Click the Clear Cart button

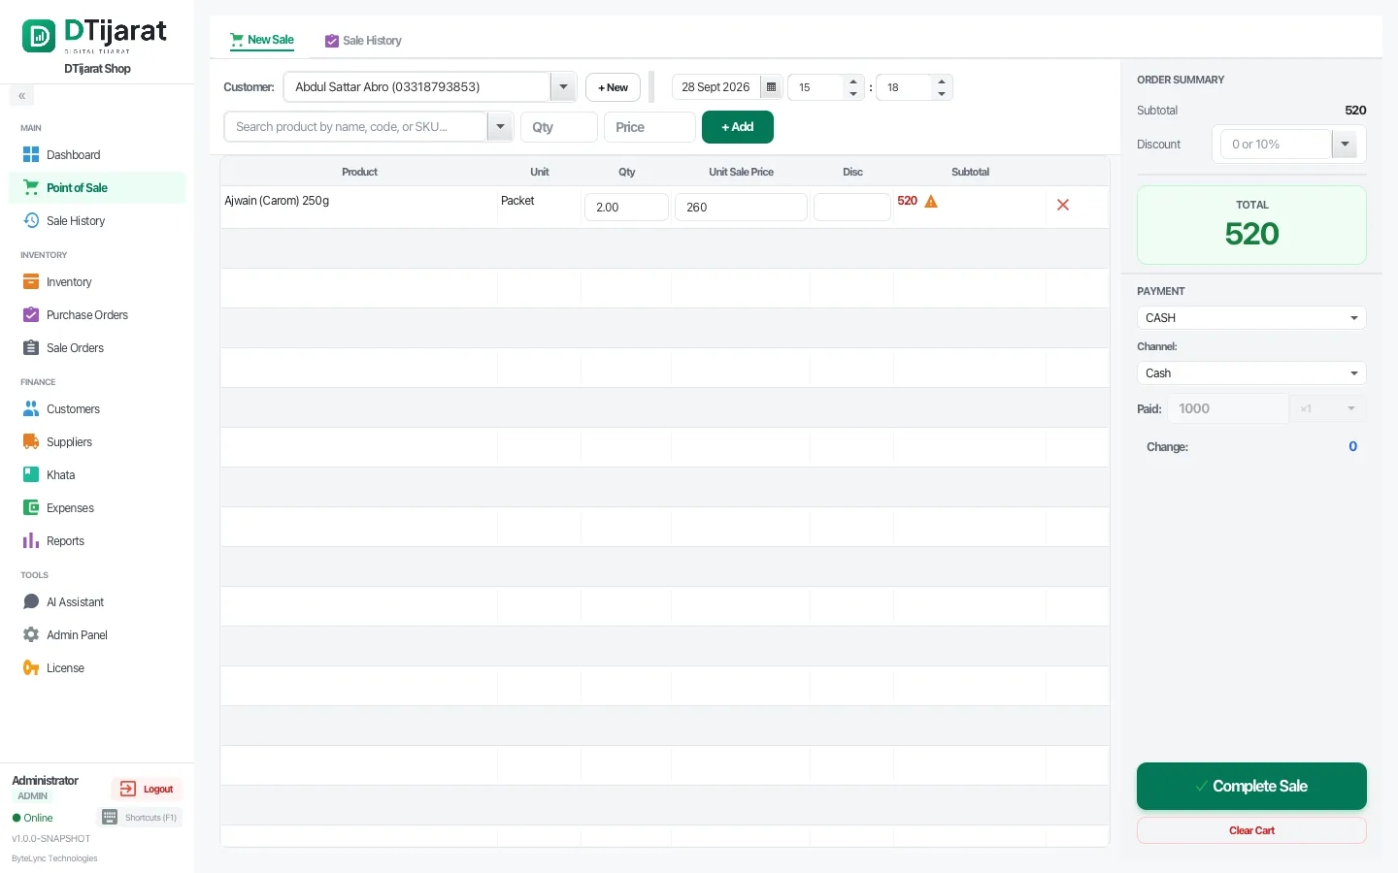coord(1251,830)
